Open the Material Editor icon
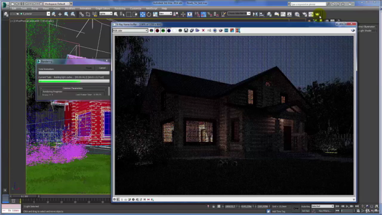 [x=297, y=14]
